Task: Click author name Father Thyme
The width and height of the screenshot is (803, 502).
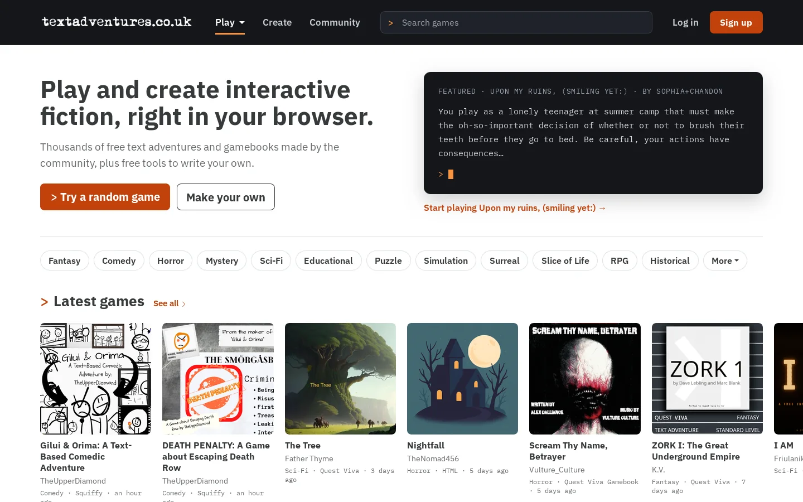Action: (309, 458)
